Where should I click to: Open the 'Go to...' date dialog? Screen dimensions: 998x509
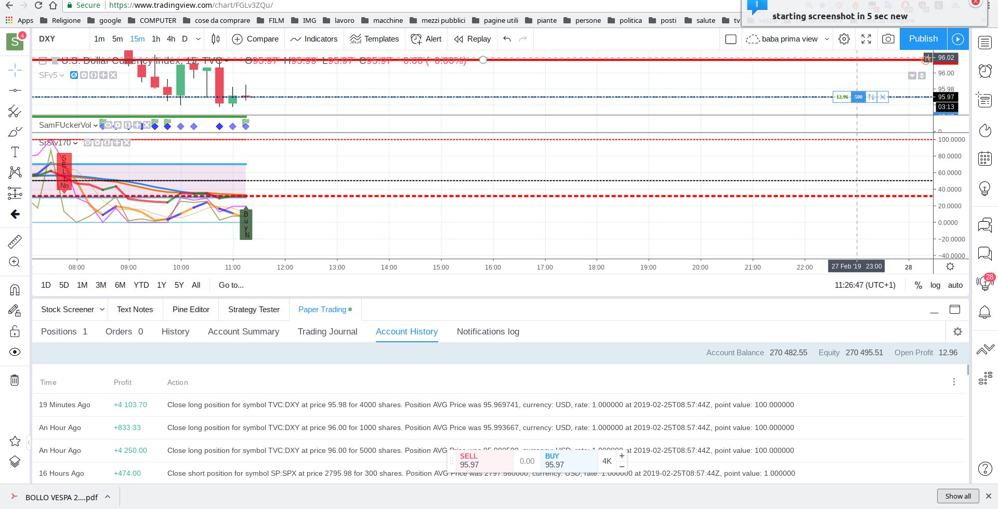pos(231,285)
